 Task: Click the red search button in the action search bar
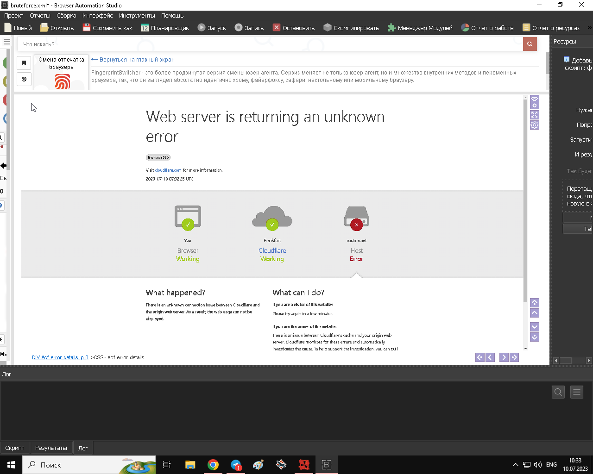pyautogui.click(x=530, y=44)
